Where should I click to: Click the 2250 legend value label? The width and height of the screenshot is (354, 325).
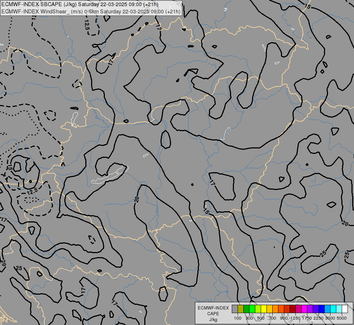point(319,318)
